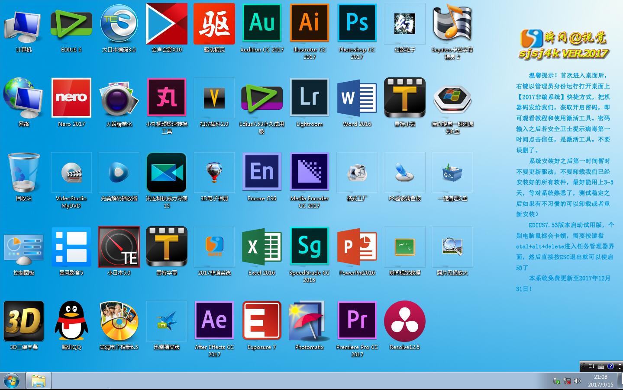Launch Audition CC 2017
Viewport: 623px width, 390px height.
coord(262,23)
